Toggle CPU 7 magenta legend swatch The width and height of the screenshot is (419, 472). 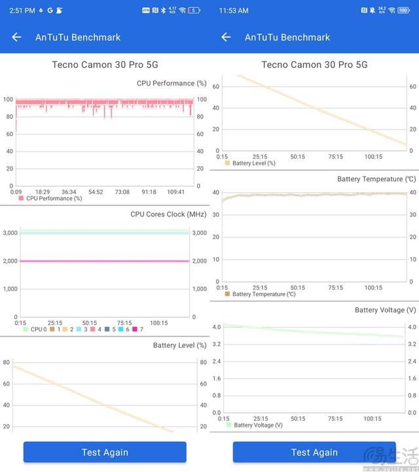tap(135, 329)
